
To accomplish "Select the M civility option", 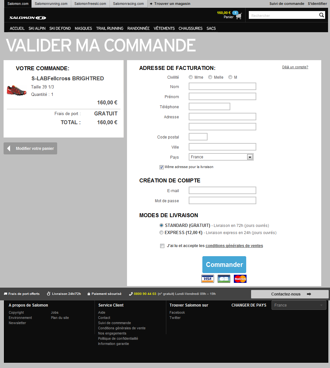I will point(230,77).
